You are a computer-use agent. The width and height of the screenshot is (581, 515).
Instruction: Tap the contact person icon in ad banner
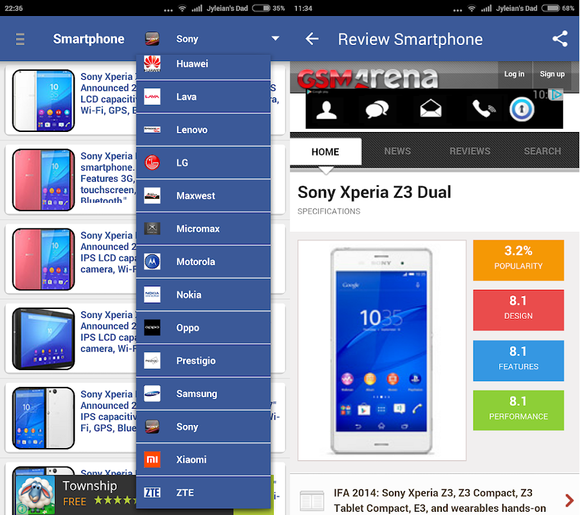point(327,110)
